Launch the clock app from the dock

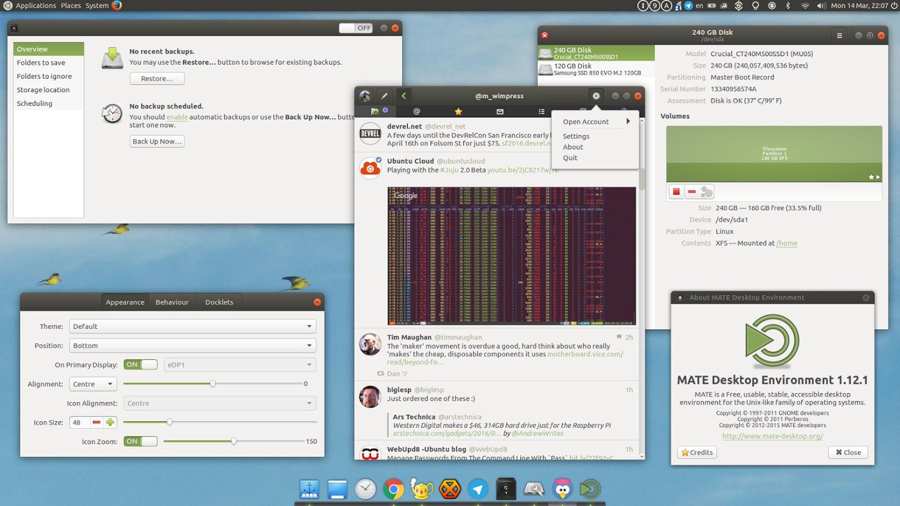[x=366, y=489]
